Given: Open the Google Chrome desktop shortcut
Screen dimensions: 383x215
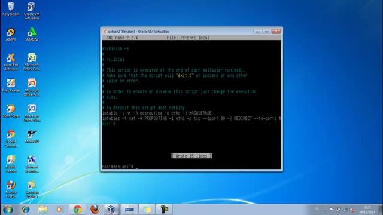Looking at the screenshot, I should [11, 139].
